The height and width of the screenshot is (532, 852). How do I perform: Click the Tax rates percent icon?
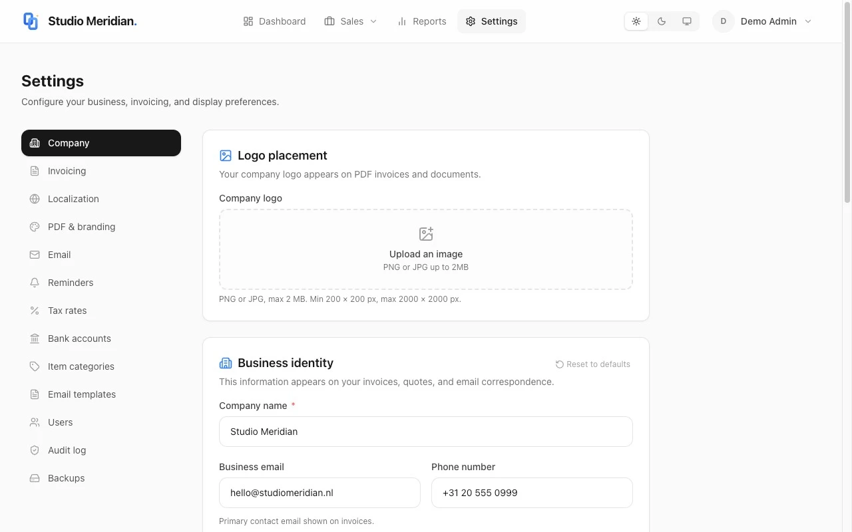coord(35,311)
